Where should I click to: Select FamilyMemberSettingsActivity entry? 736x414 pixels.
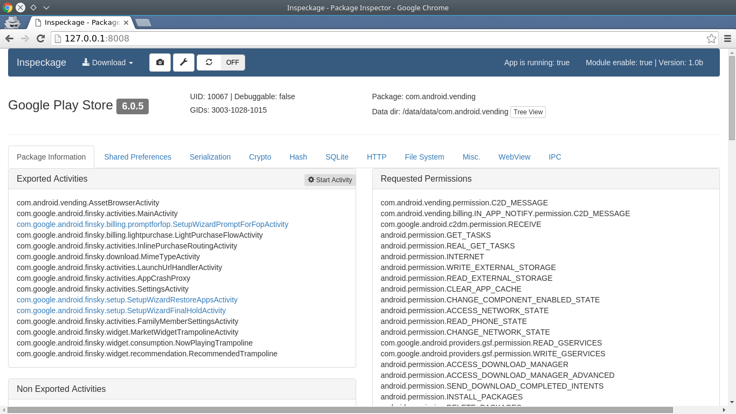pos(127,321)
